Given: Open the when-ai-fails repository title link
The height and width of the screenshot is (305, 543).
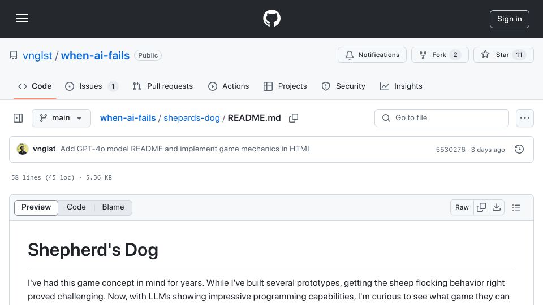Looking at the screenshot, I should (95, 55).
